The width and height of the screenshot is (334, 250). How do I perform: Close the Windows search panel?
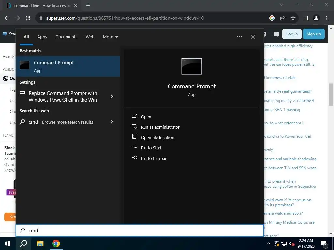253,37
